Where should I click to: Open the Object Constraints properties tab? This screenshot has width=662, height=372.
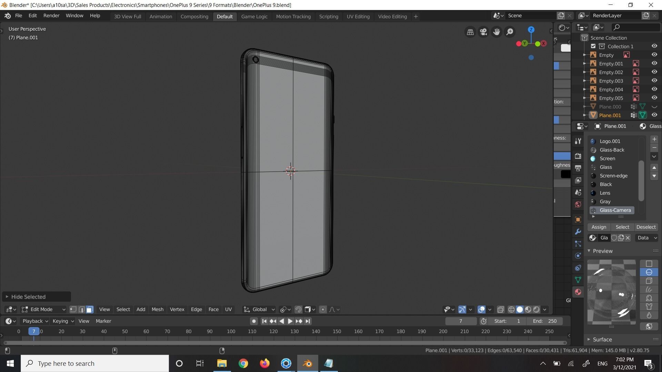578,268
